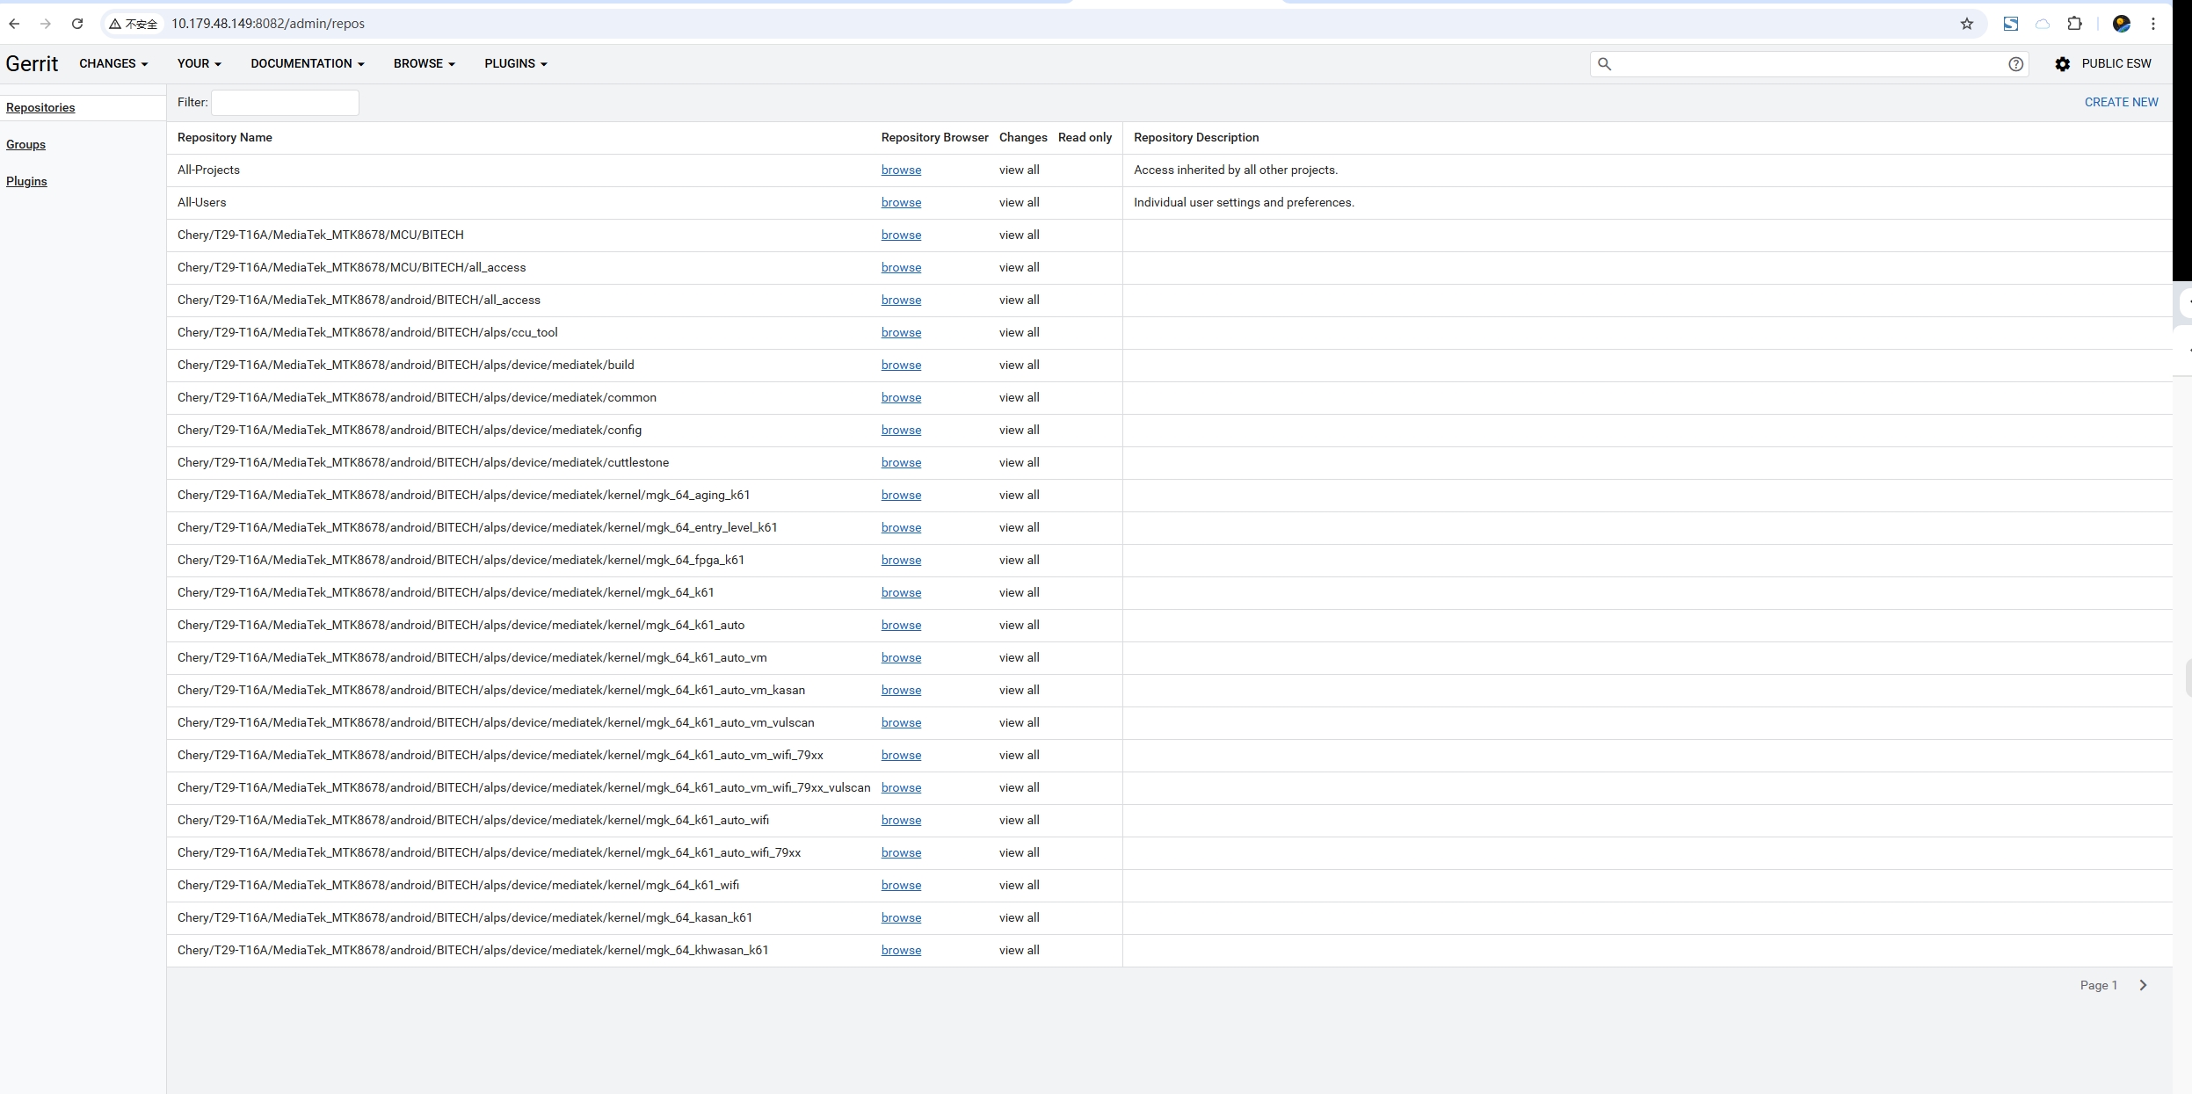Expand the CHANGES dropdown menu

coord(113,63)
